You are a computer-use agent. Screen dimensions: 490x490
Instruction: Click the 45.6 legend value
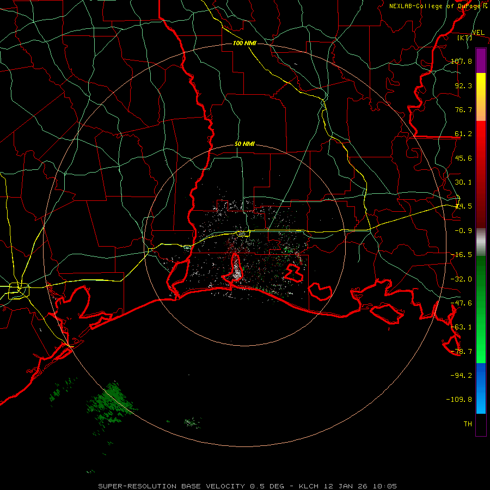coord(463,158)
